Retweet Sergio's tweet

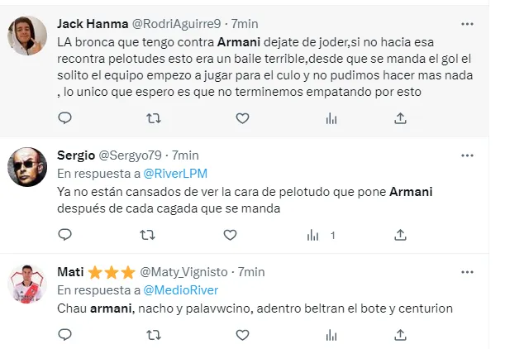coord(153,236)
